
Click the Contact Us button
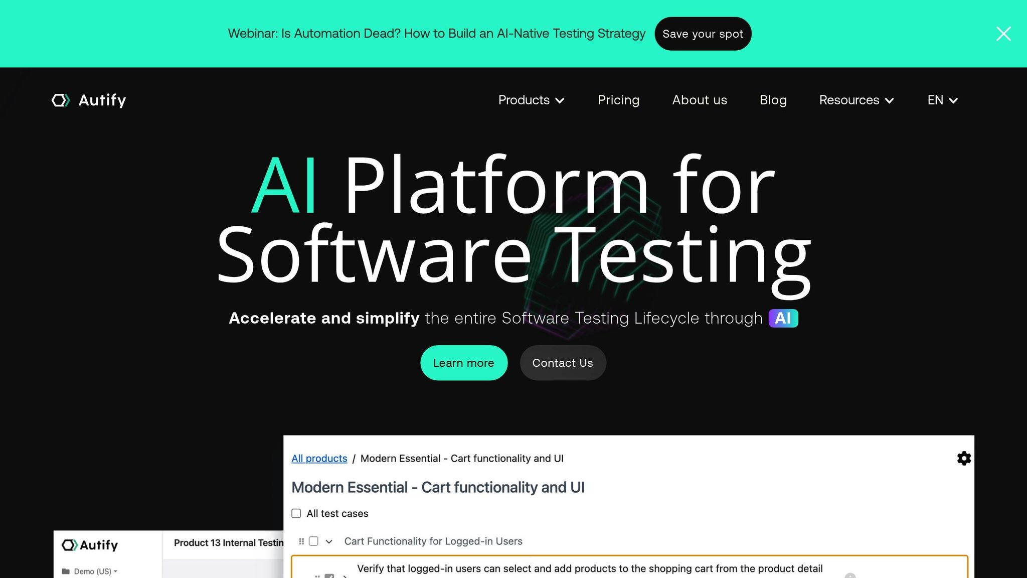click(563, 363)
